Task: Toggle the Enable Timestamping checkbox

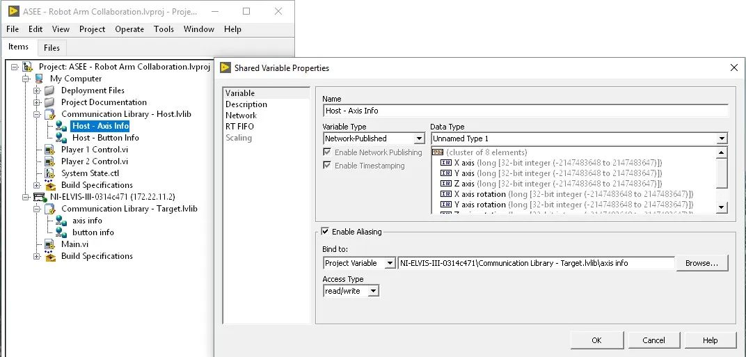Action: click(327, 166)
